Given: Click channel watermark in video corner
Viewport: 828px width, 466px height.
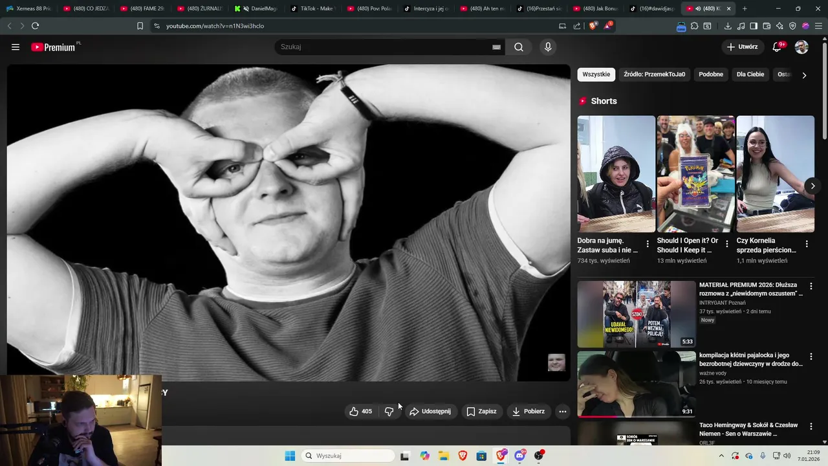Looking at the screenshot, I should point(556,362).
